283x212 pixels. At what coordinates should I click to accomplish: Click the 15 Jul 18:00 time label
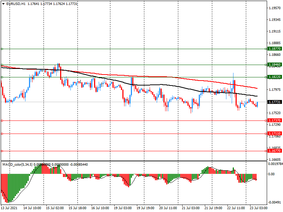tap(77, 208)
